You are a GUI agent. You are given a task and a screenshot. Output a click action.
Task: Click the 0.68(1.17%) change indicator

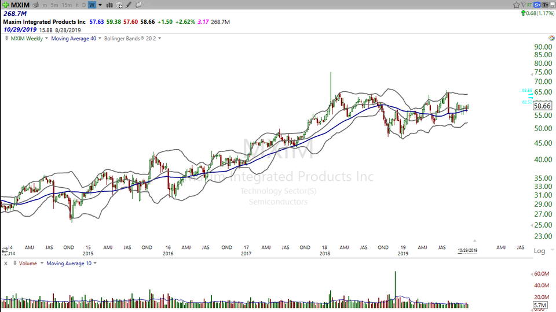[537, 13]
